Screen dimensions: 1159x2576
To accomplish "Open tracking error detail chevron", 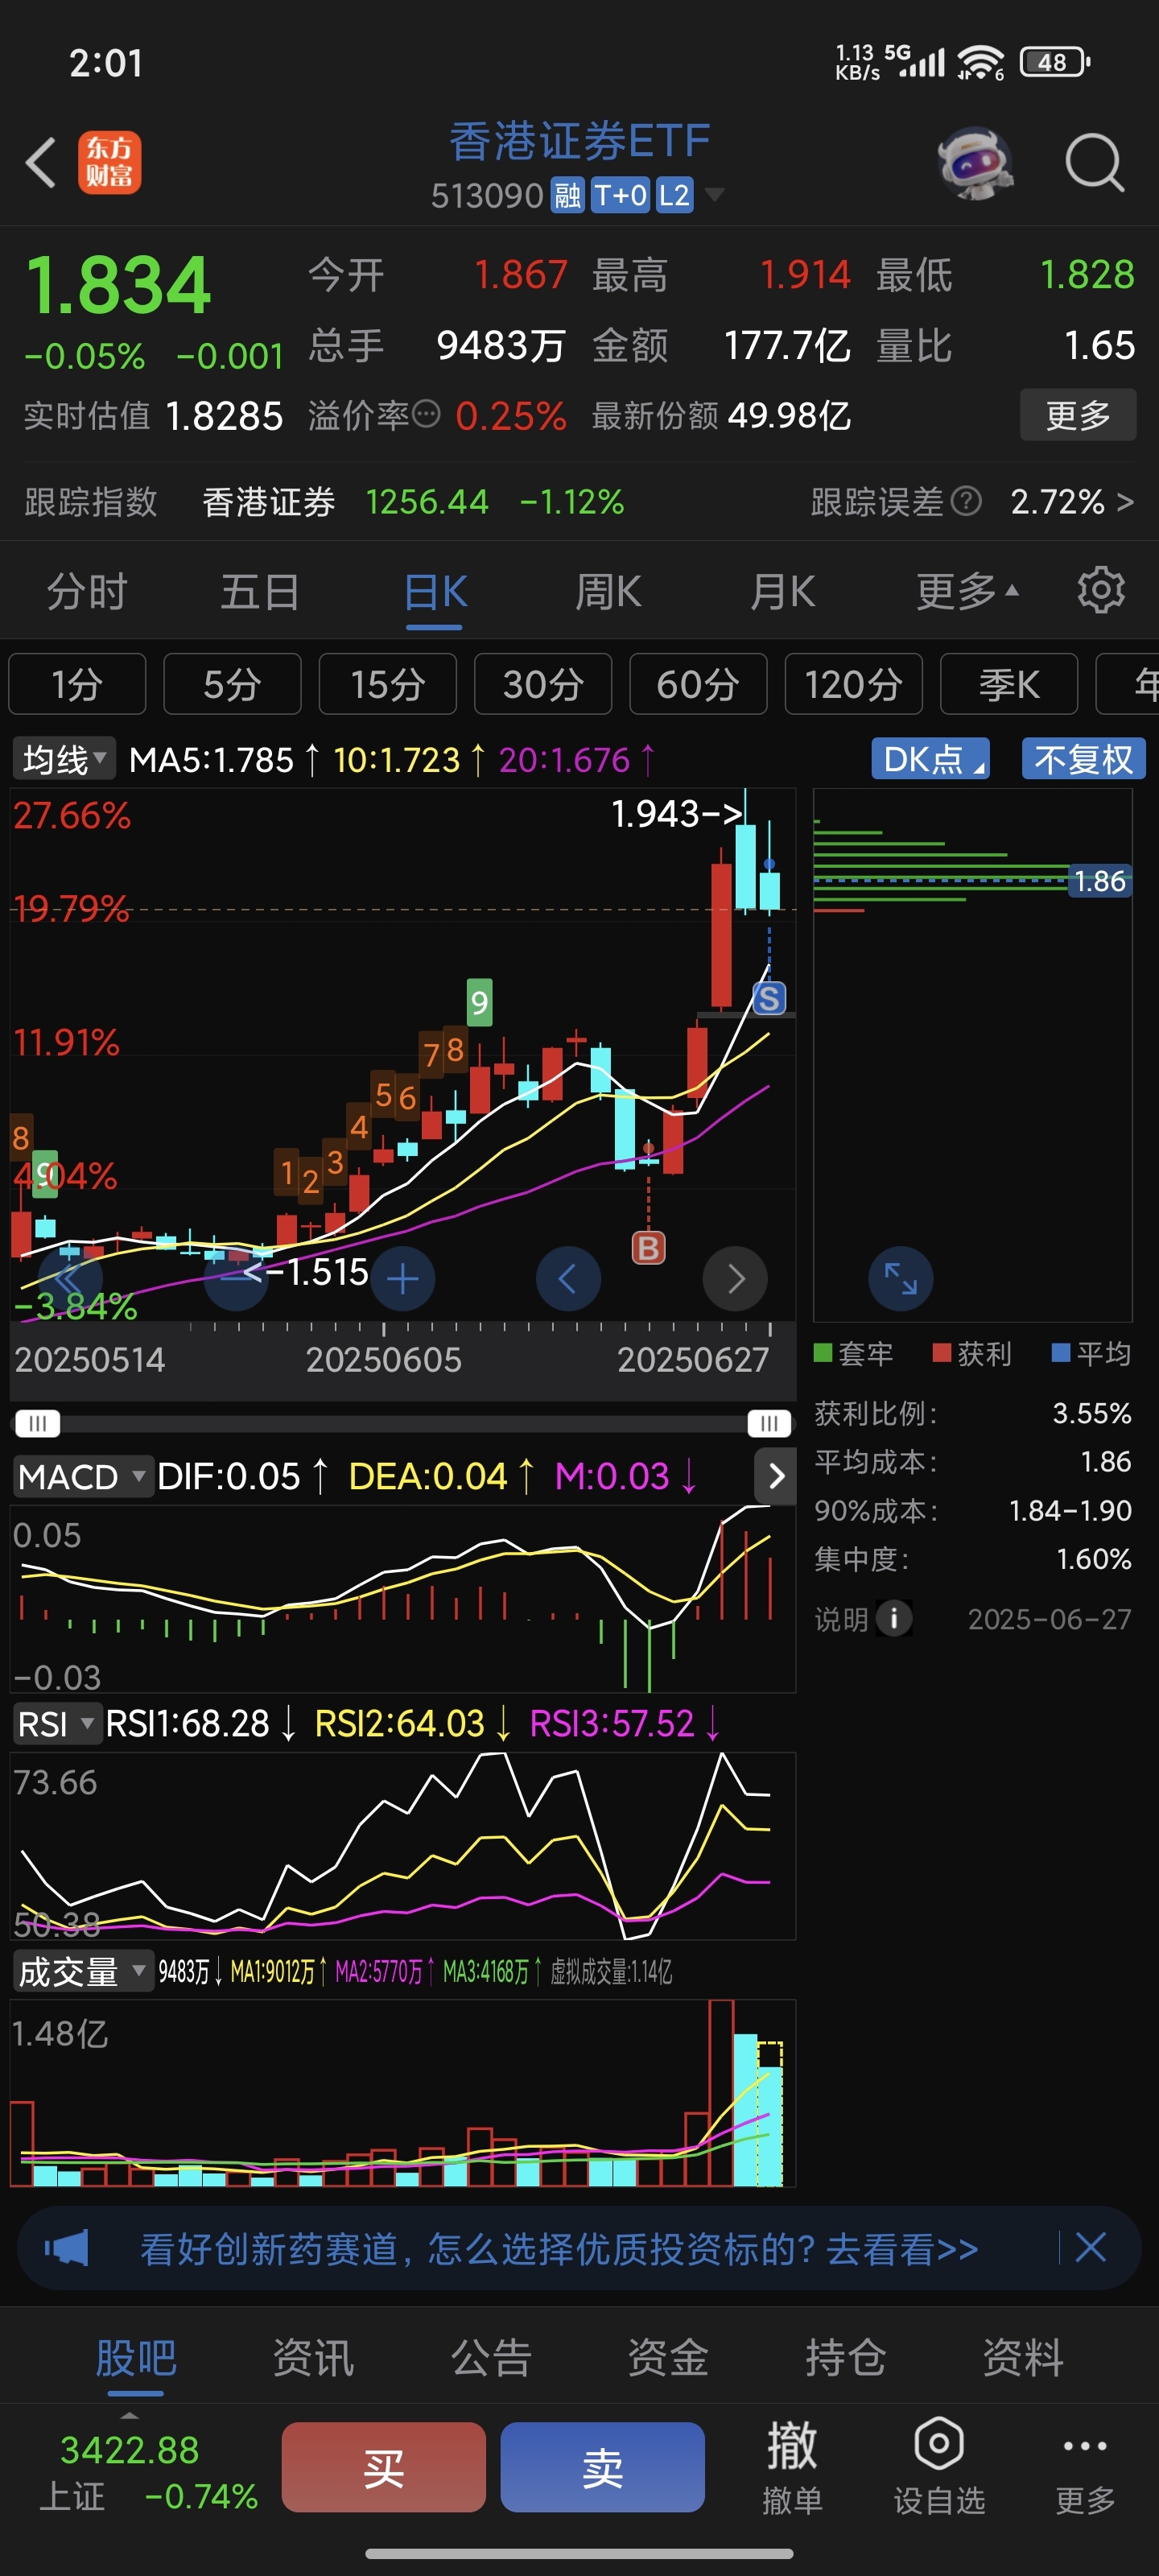I will 1125,501.
